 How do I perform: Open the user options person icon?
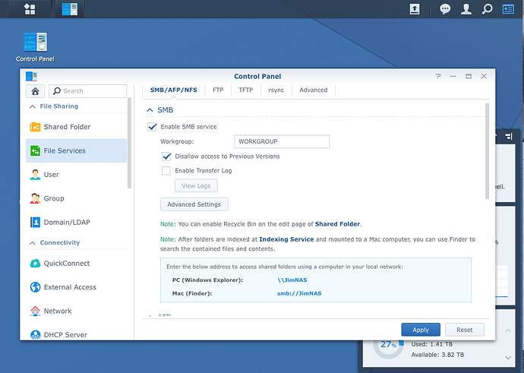pos(466,9)
